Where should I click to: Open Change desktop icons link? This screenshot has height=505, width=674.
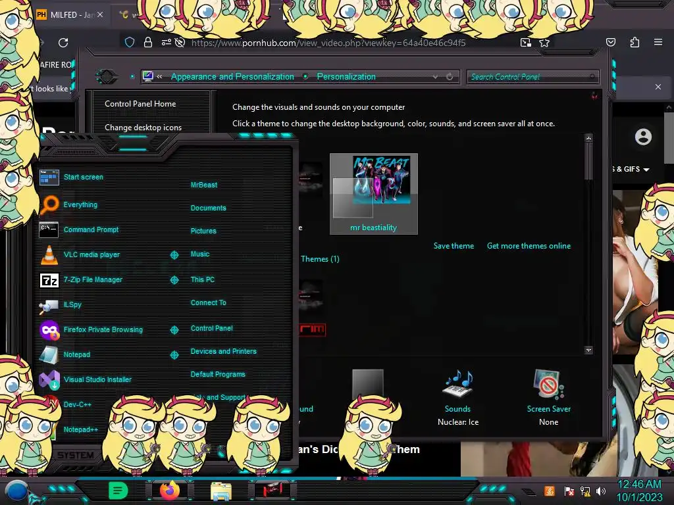[143, 128]
